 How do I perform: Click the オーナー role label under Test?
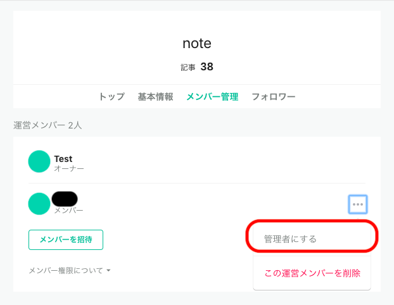(x=69, y=168)
